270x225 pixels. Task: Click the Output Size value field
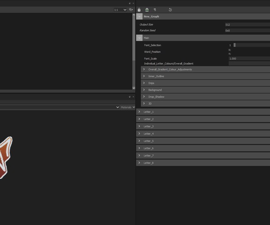point(247,25)
